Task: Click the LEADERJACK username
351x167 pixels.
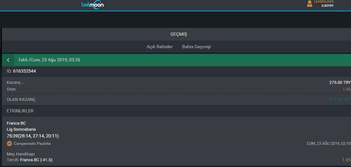Action: point(324,2)
